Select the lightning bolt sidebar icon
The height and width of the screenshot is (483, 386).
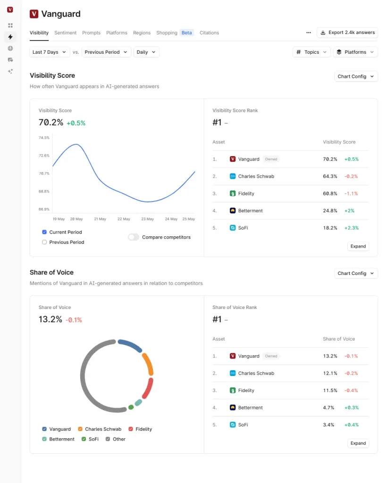click(10, 37)
